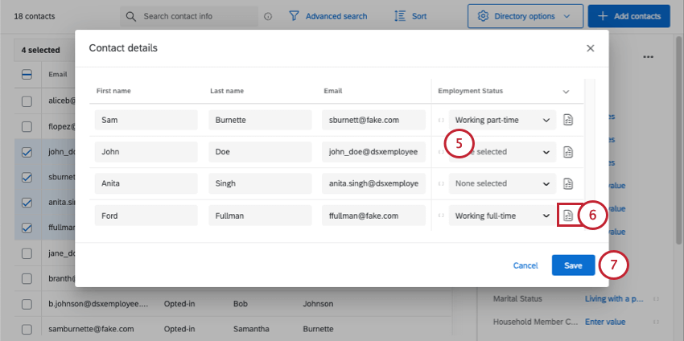Image resolution: width=684 pixels, height=341 pixels.
Task: Open details page icon for Anita Singh
Action: click(x=567, y=183)
